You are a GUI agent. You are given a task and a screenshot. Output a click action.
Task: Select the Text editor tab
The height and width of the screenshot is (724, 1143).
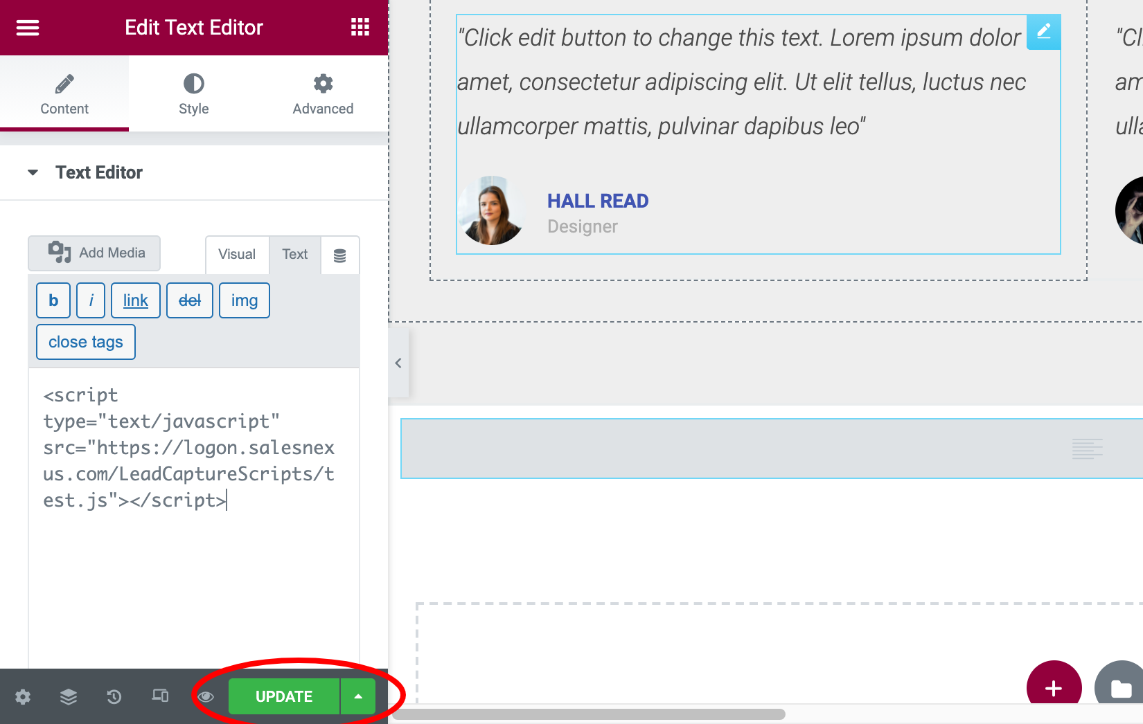(295, 254)
